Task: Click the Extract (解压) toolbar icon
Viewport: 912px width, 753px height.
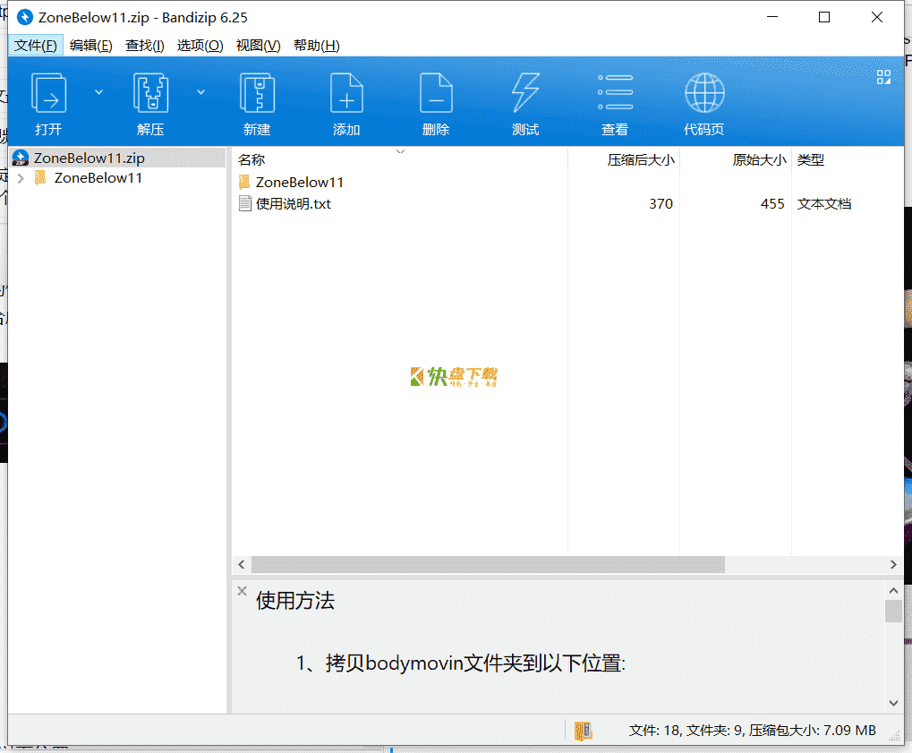Action: coord(150,92)
